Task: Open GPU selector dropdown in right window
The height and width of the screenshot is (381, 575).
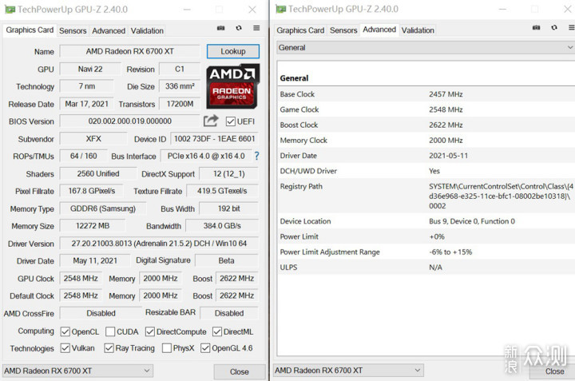Action: [348, 371]
